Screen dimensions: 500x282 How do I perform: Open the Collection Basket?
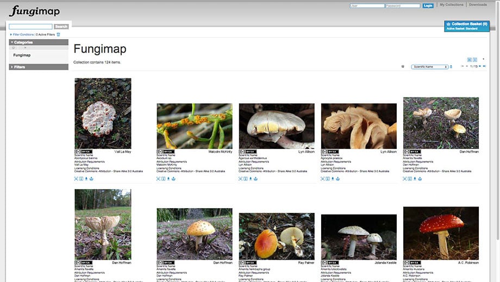pyautogui.click(x=470, y=24)
